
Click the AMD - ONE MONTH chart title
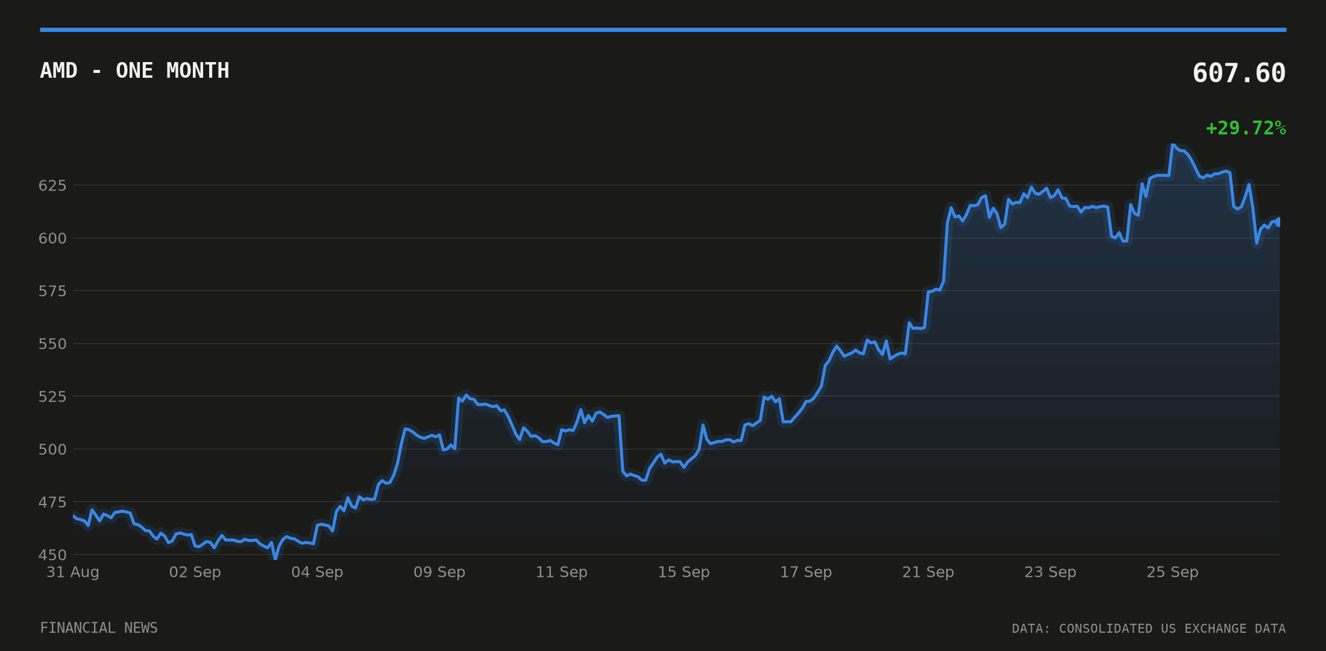[134, 71]
